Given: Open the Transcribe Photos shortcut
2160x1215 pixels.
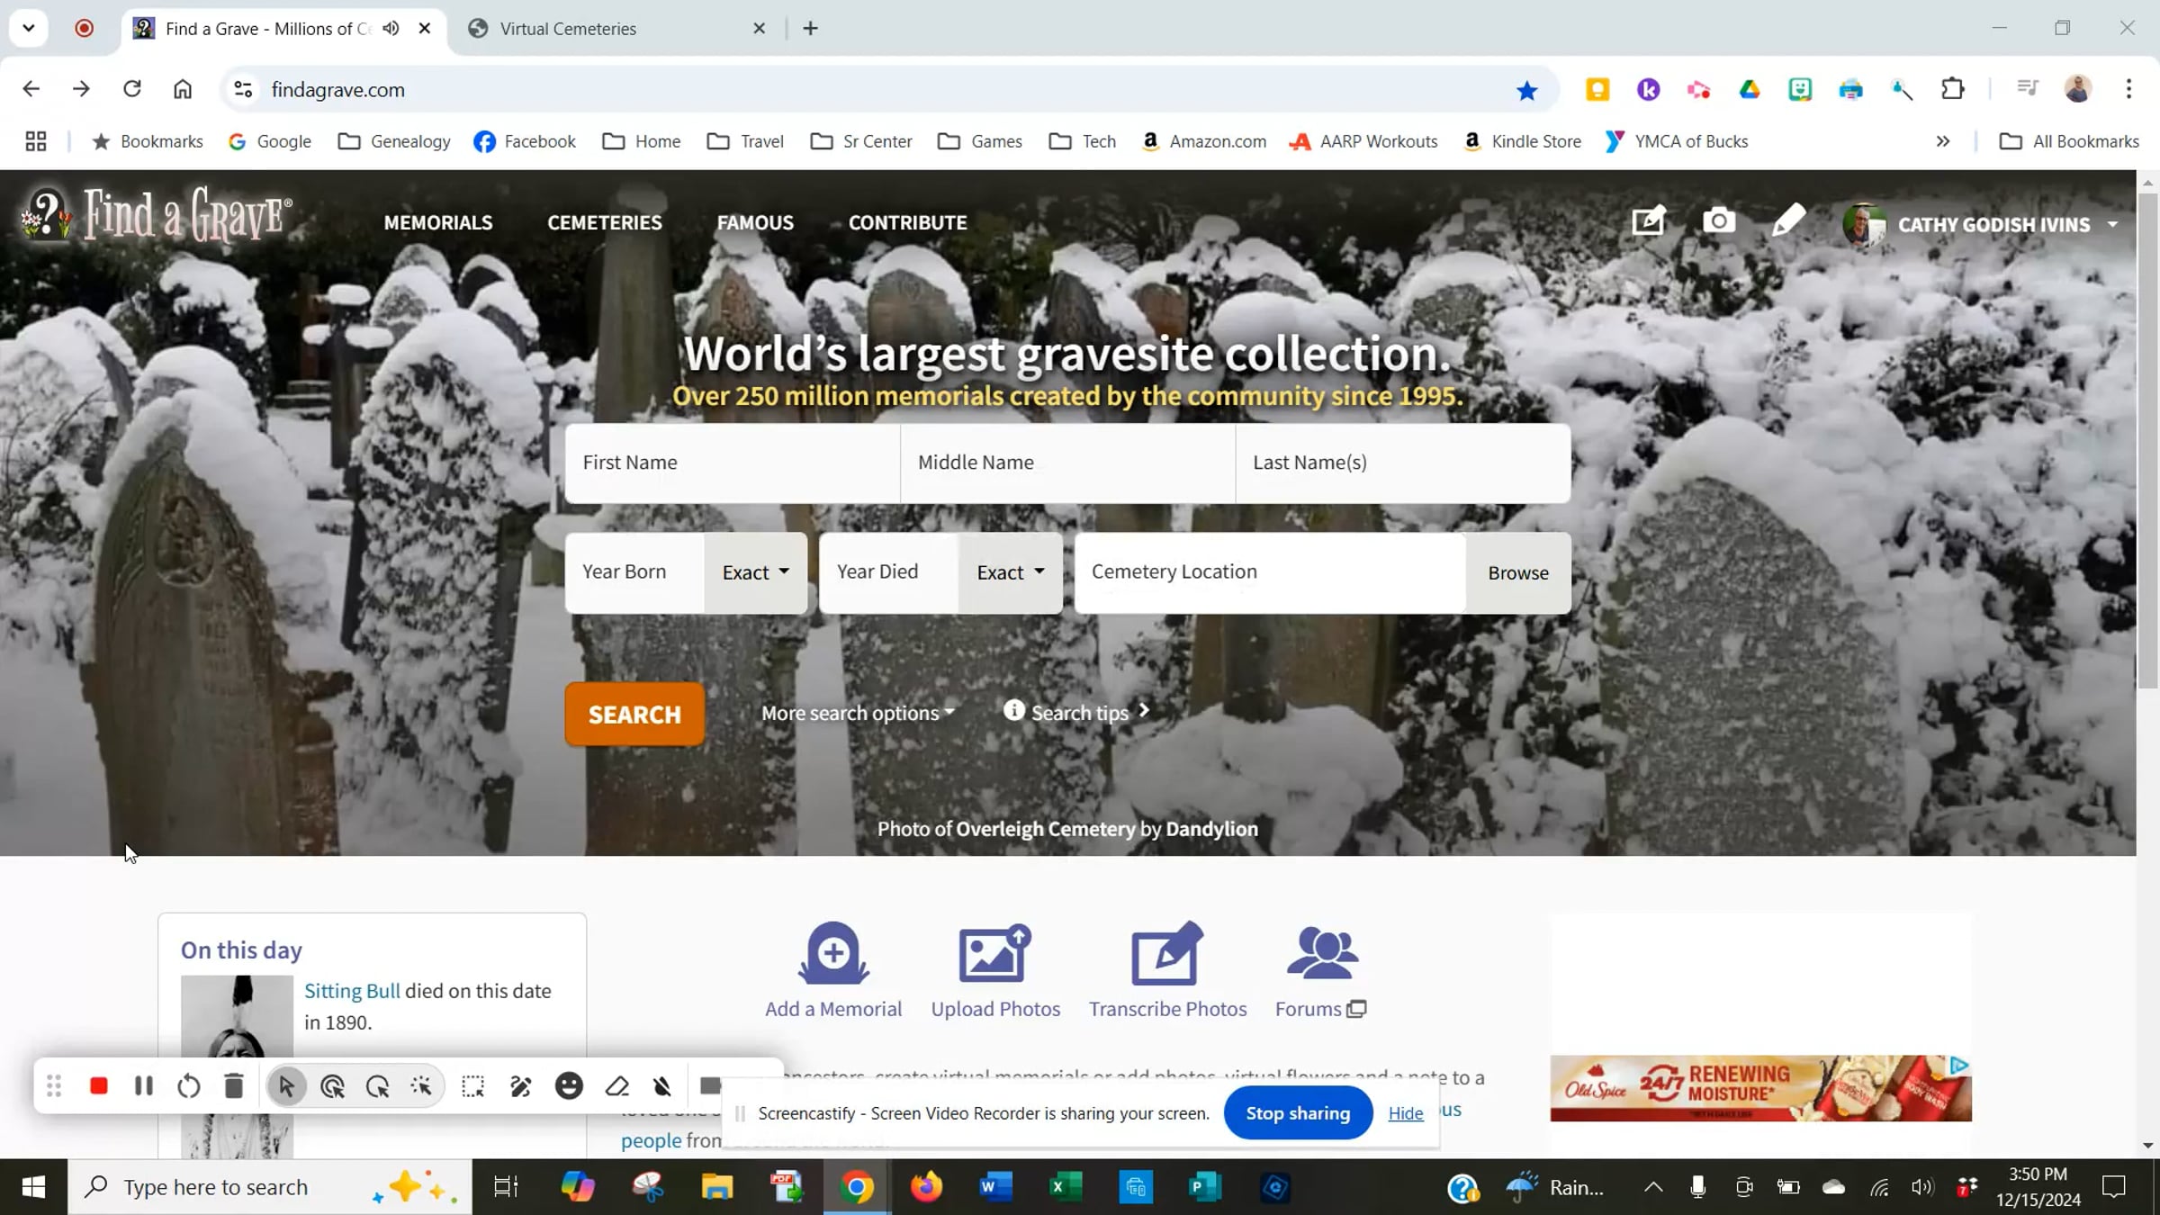Looking at the screenshot, I should [1167, 971].
